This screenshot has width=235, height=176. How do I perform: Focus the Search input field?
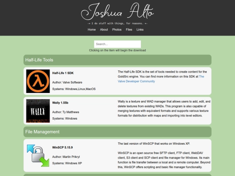pos(117,44)
